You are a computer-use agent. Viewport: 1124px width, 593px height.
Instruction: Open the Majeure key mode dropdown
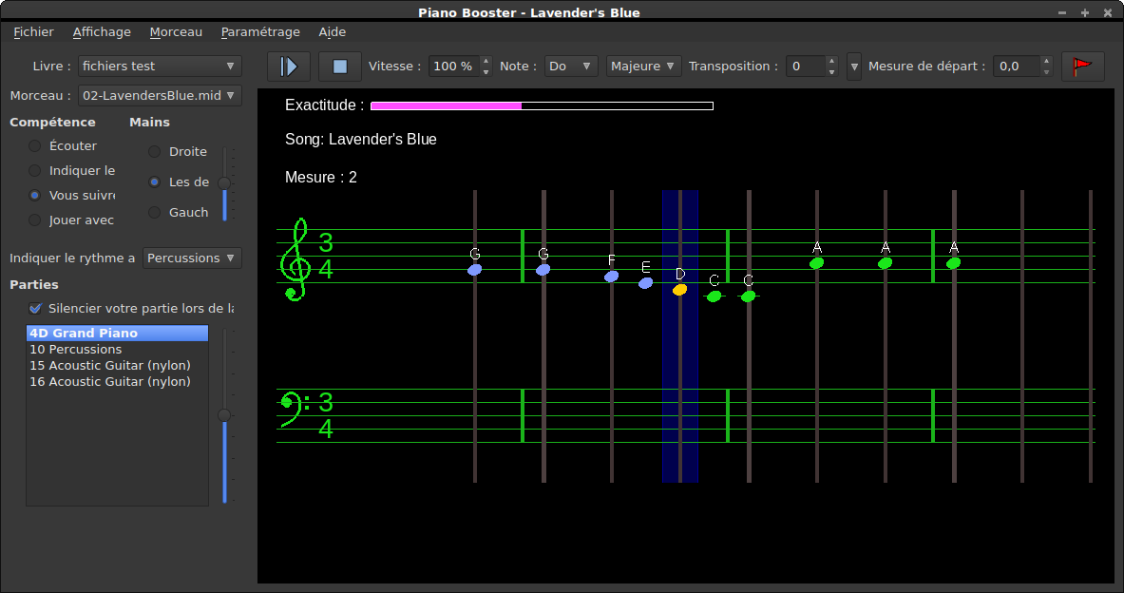click(643, 67)
